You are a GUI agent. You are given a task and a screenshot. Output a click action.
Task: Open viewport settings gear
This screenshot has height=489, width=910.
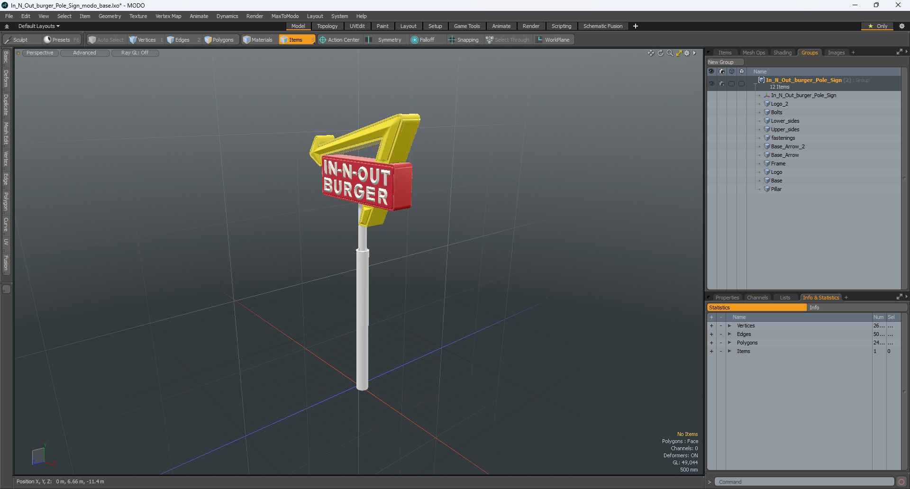click(x=687, y=53)
